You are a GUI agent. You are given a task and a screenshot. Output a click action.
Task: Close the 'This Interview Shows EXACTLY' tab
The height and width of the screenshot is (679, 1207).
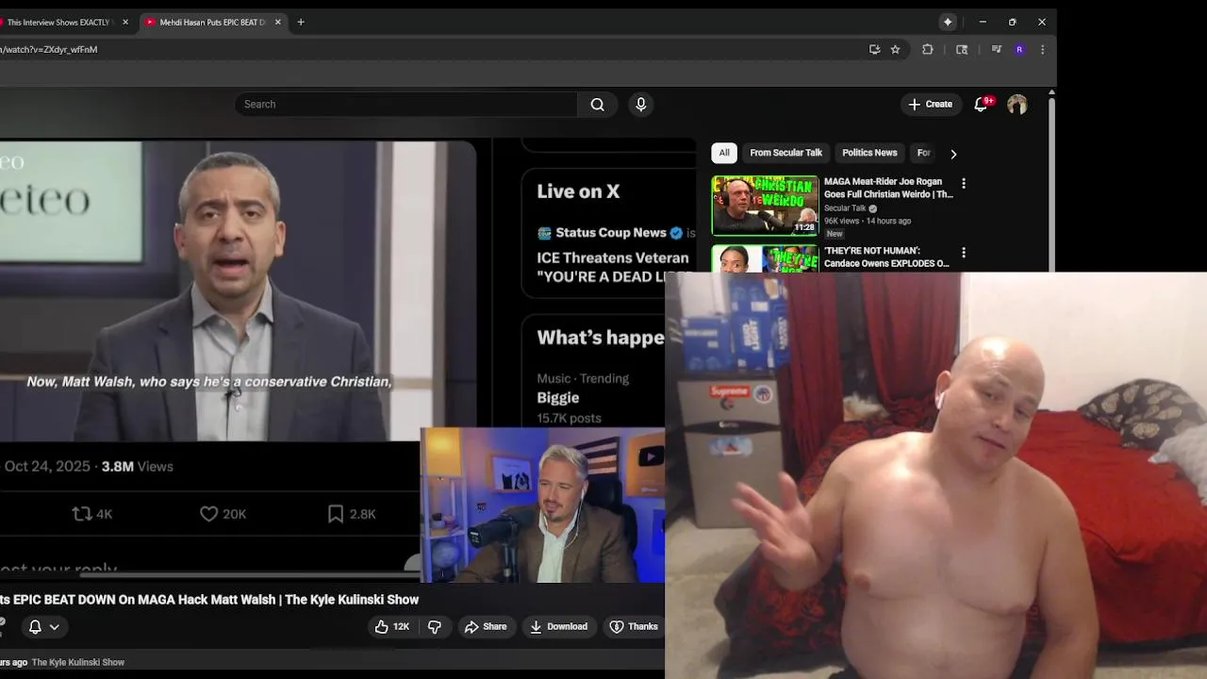125,22
